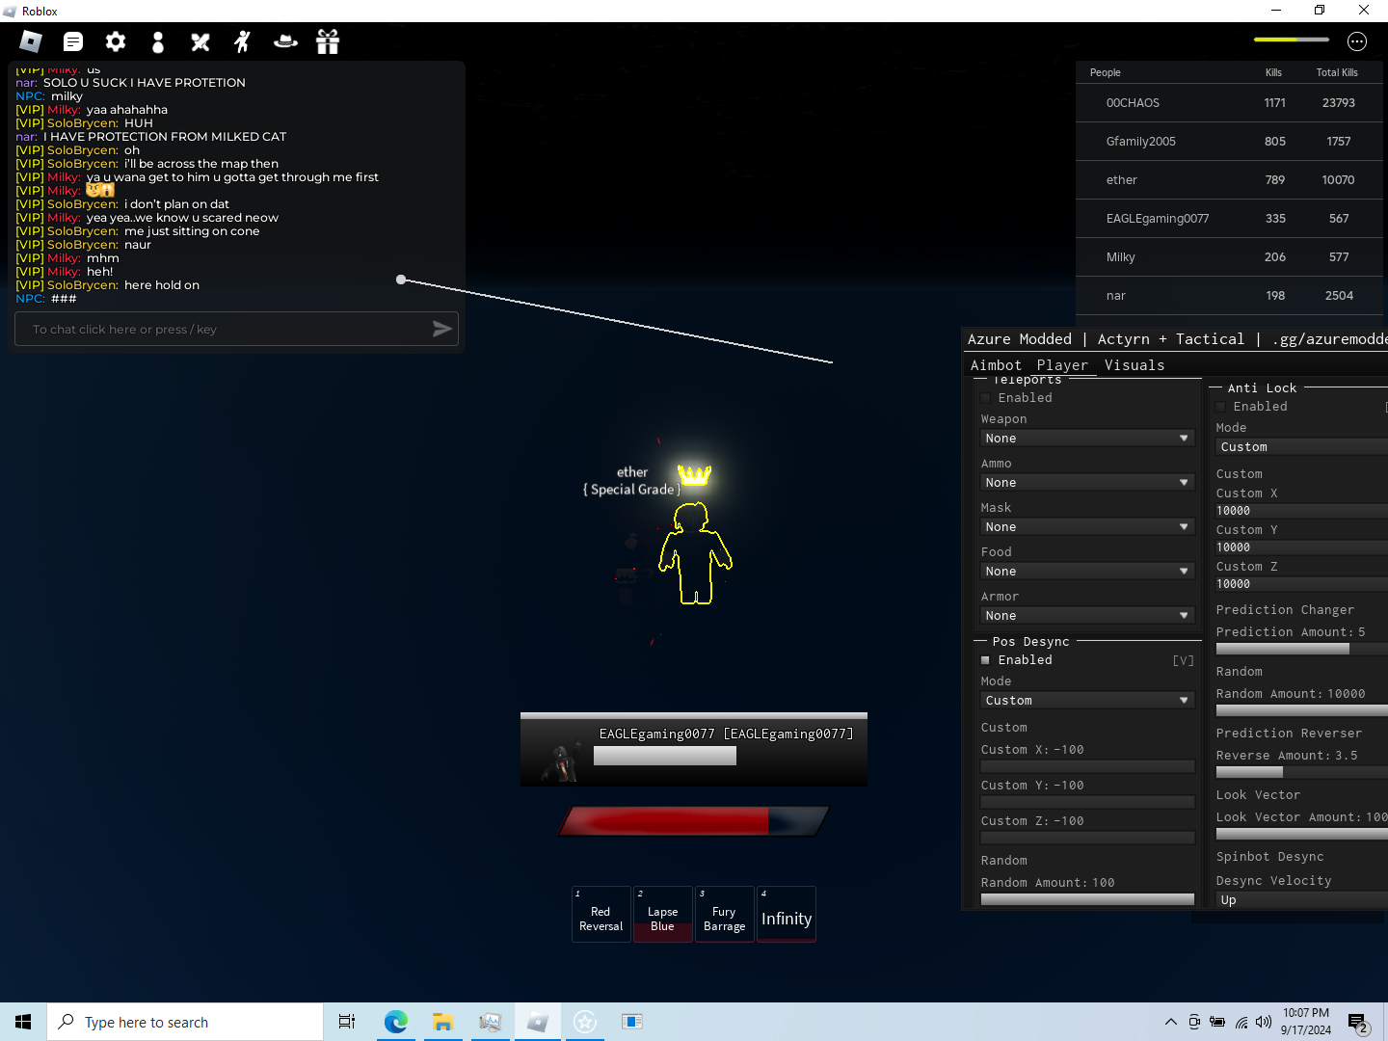This screenshot has height=1041, width=1388.
Task: Select Gfamily2005 in the leaderboard
Action: [1230, 142]
